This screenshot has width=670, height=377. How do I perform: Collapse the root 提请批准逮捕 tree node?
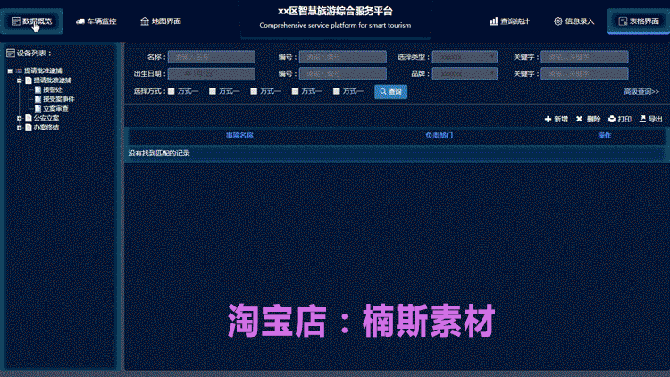(10, 71)
